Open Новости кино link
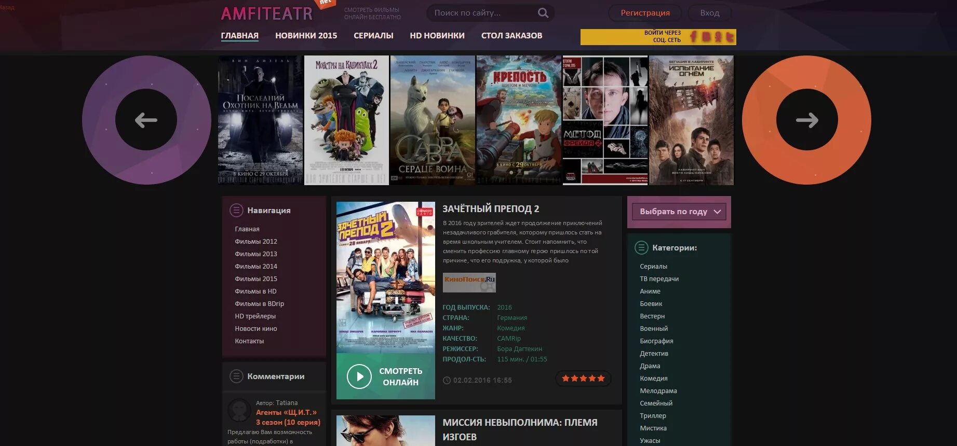Image resolution: width=957 pixels, height=446 pixels. pos(256,329)
